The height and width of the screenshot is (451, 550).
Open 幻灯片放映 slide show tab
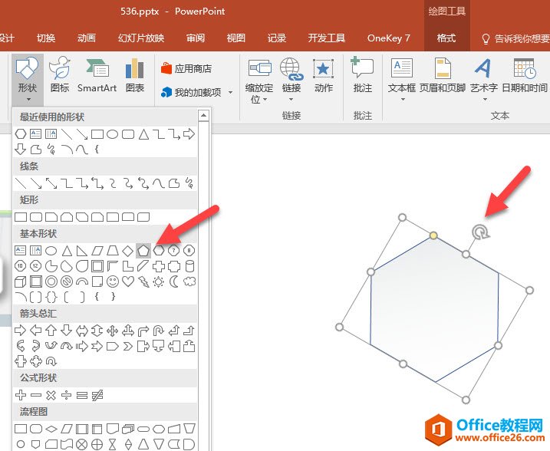pos(141,38)
